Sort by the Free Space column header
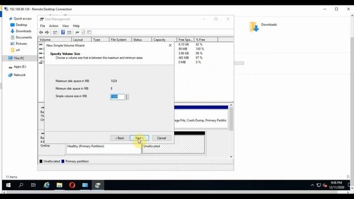354x199 pixels. coord(185,39)
